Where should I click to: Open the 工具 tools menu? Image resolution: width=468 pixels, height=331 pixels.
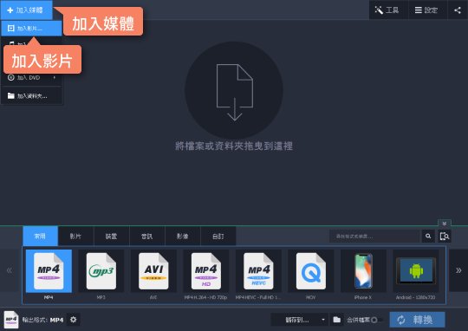[387, 10]
